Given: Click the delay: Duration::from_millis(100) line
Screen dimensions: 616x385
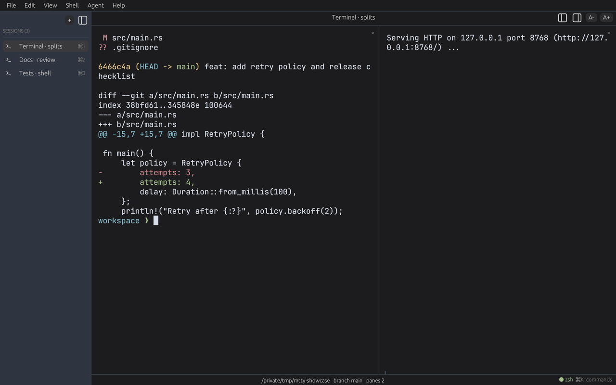Looking at the screenshot, I should (218, 192).
